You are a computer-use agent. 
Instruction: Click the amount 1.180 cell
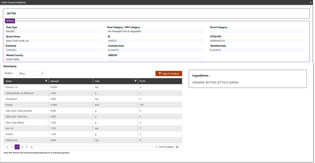click(x=70, y=134)
